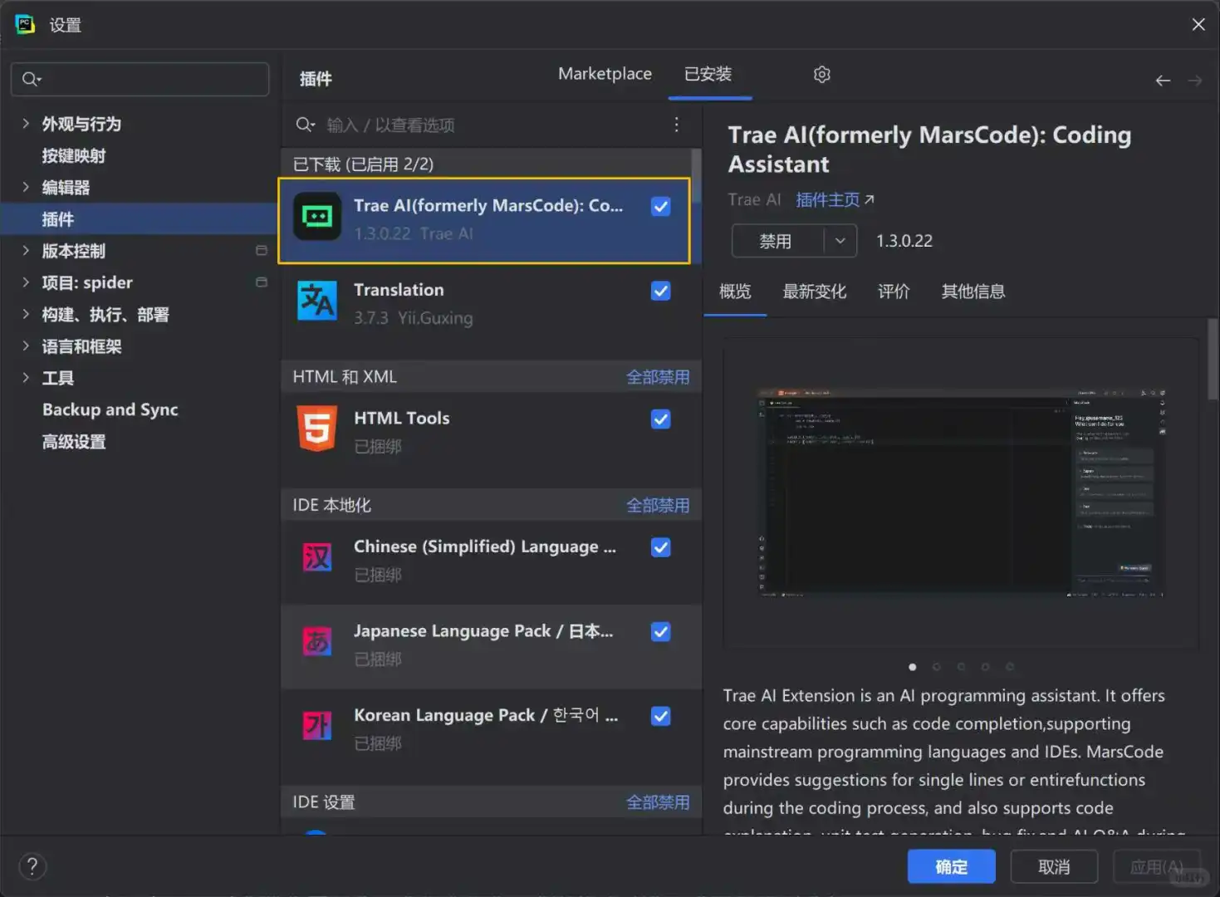This screenshot has height=897, width=1220.
Task: Open the 概览 tab
Action: [x=735, y=292]
